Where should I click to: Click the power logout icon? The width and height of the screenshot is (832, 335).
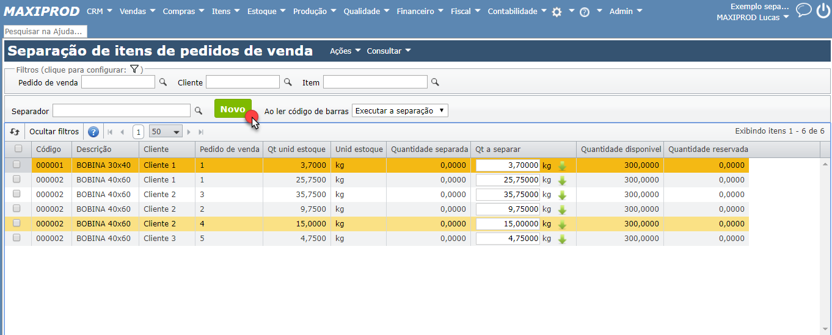(823, 10)
